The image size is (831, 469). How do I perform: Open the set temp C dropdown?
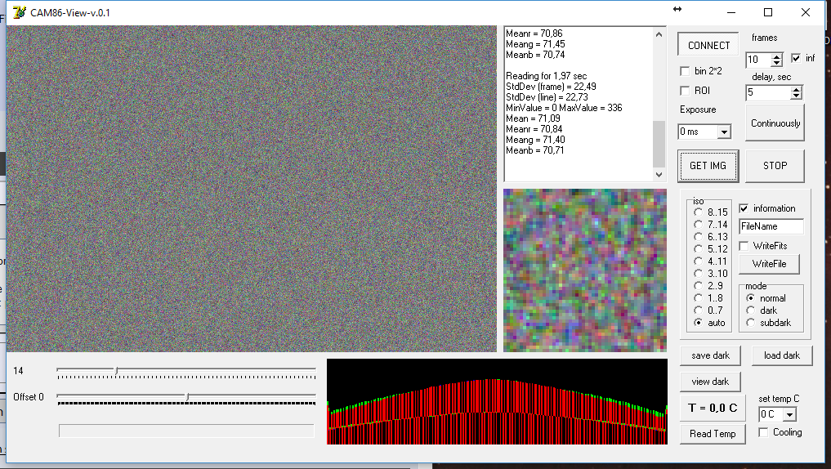[789, 414]
